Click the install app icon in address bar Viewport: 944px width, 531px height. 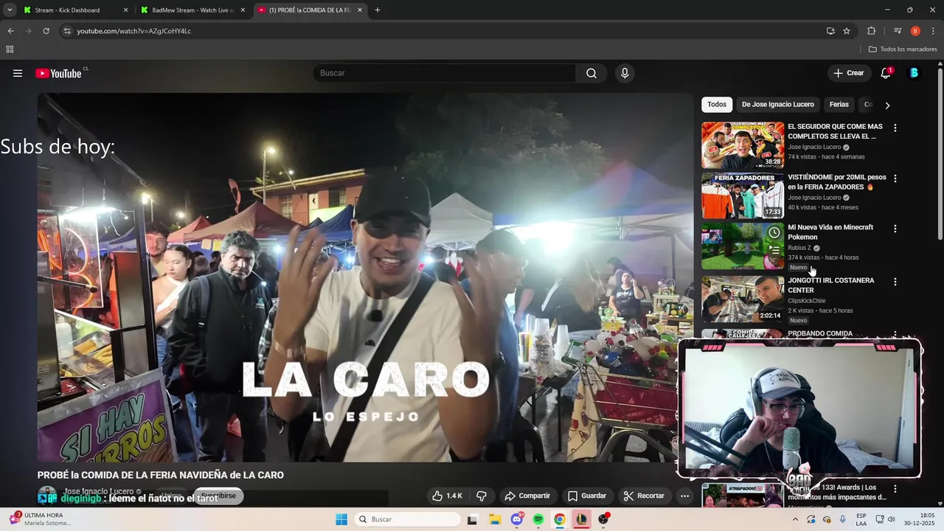point(830,31)
